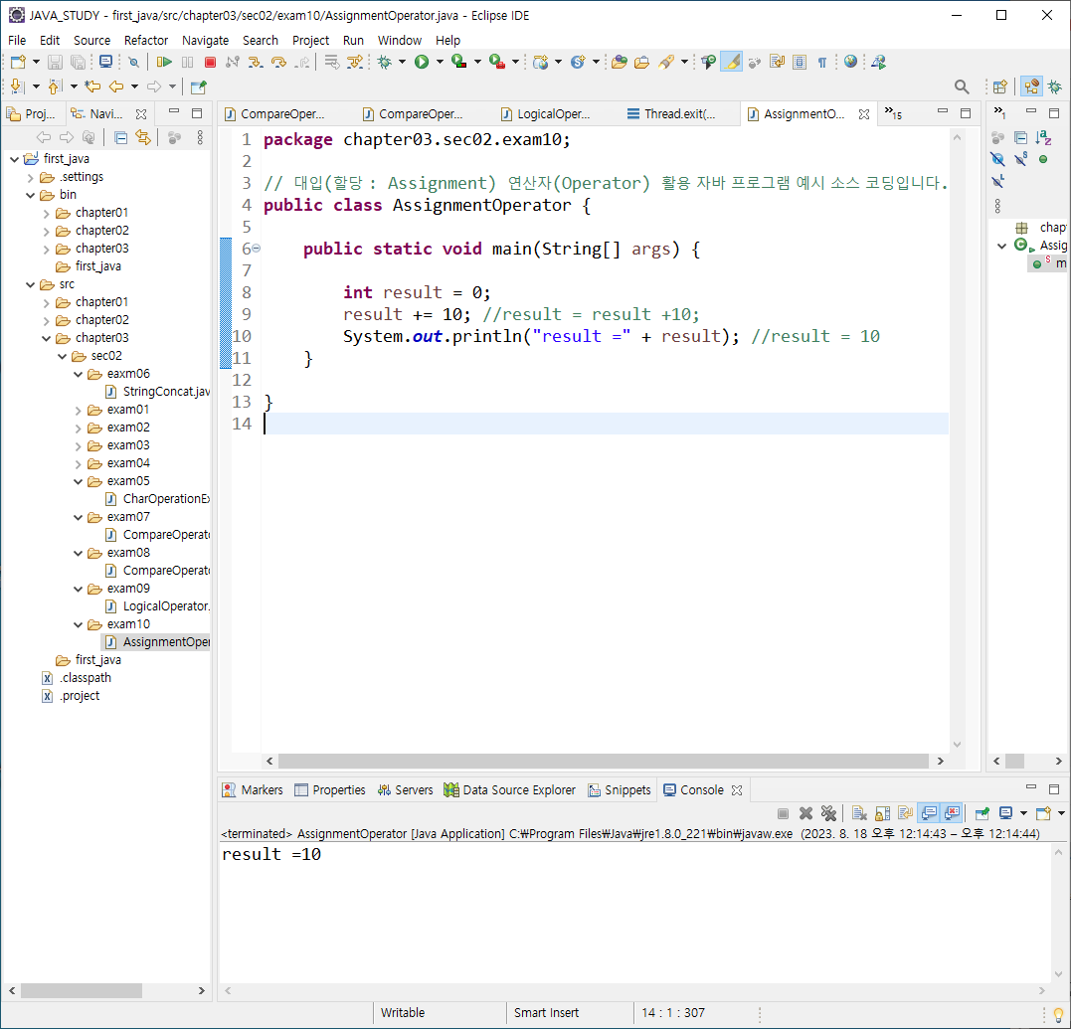Toggle Show Console on Standard Out change

(929, 813)
